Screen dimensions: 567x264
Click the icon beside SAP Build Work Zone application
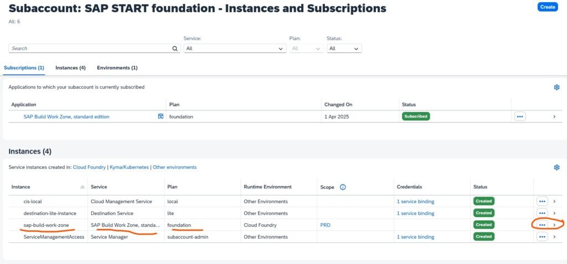(161, 117)
